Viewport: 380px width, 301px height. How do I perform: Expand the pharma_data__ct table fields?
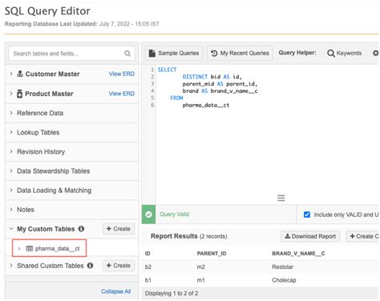click(x=19, y=249)
